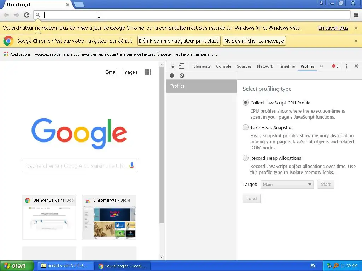The image size is (362, 271).
Task: Click the Start profiling button
Action: (326, 184)
